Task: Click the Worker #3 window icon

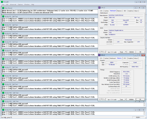Action: pyautogui.click(x=3, y=33)
